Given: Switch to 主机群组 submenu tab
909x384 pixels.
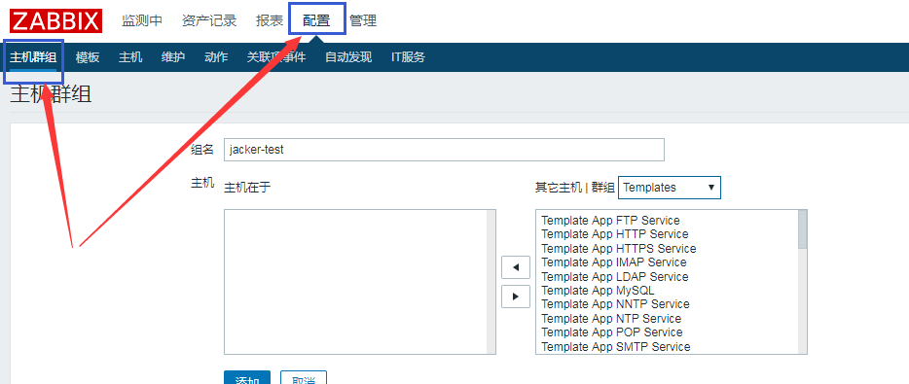Looking at the screenshot, I should point(33,57).
